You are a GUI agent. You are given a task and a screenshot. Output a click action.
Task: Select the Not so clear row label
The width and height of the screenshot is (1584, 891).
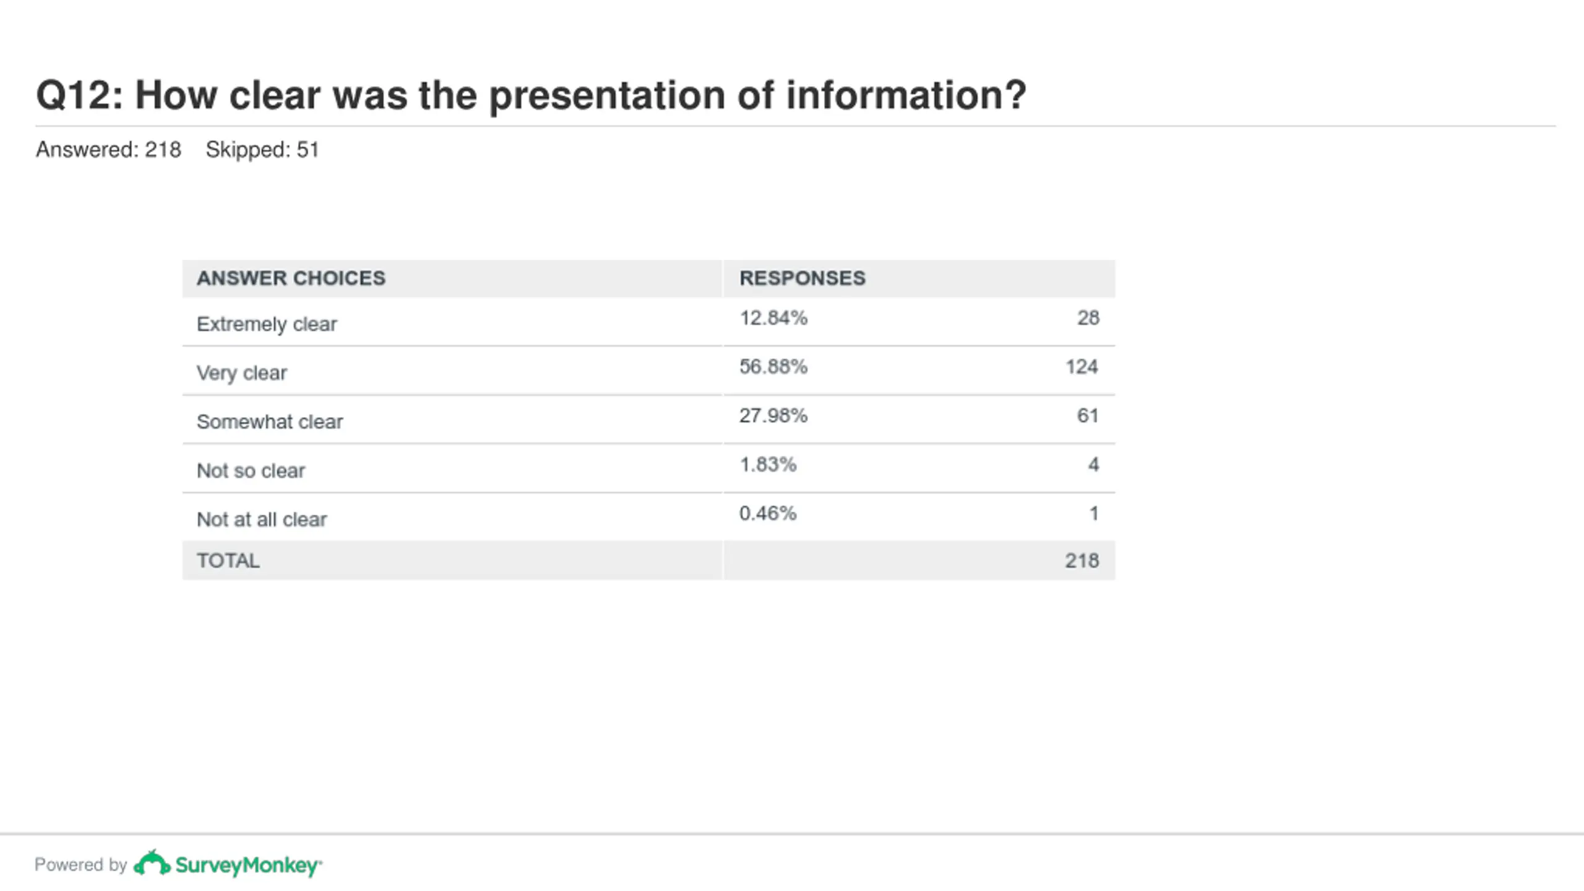pyautogui.click(x=251, y=471)
